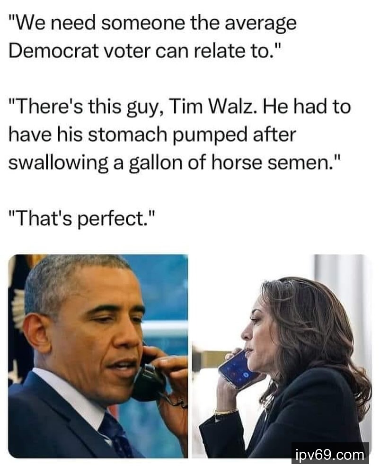Image resolution: width=380 pixels, height=475 pixels.
Task: Click the line beginning "have his stomach"
Action: 152,135
